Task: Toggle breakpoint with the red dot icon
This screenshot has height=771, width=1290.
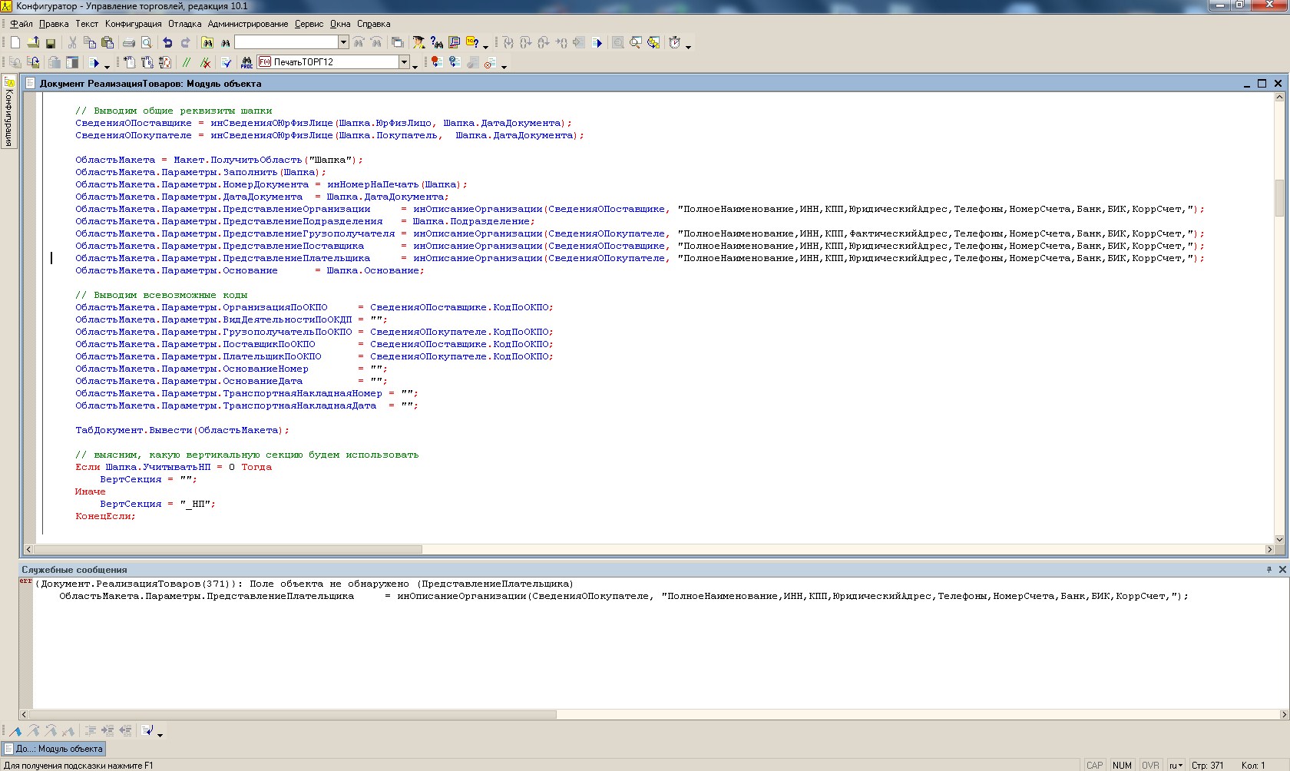Action: [436, 62]
